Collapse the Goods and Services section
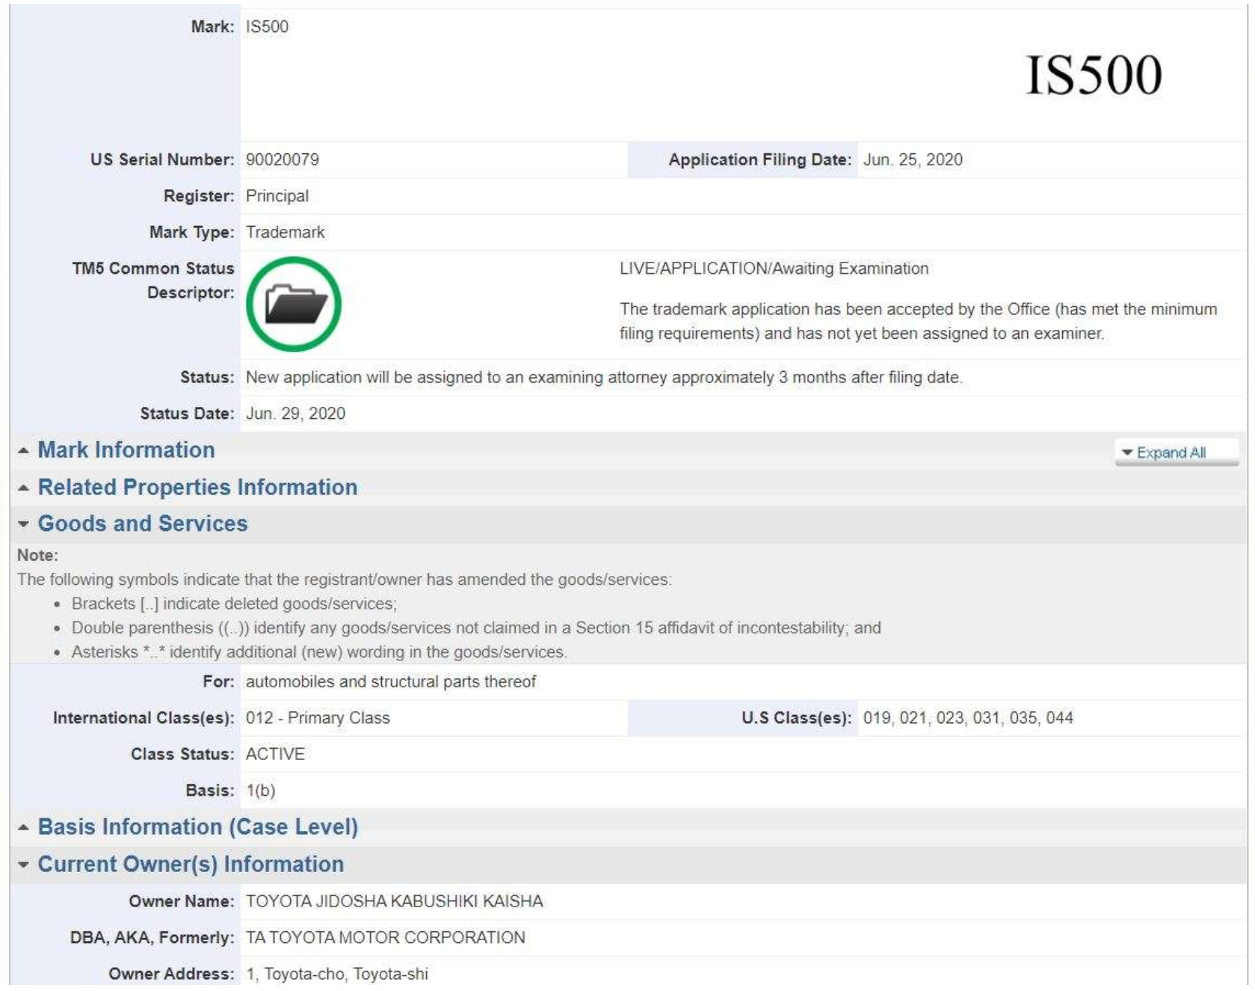The width and height of the screenshot is (1255, 991). [142, 524]
